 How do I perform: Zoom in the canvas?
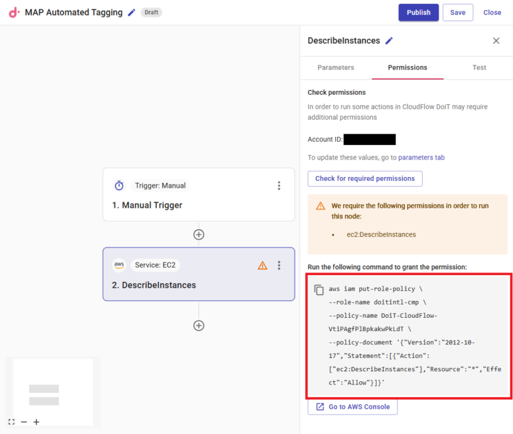[x=36, y=422]
